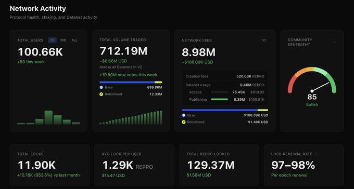Click the Publishing value 8.39M

(x=239, y=99)
